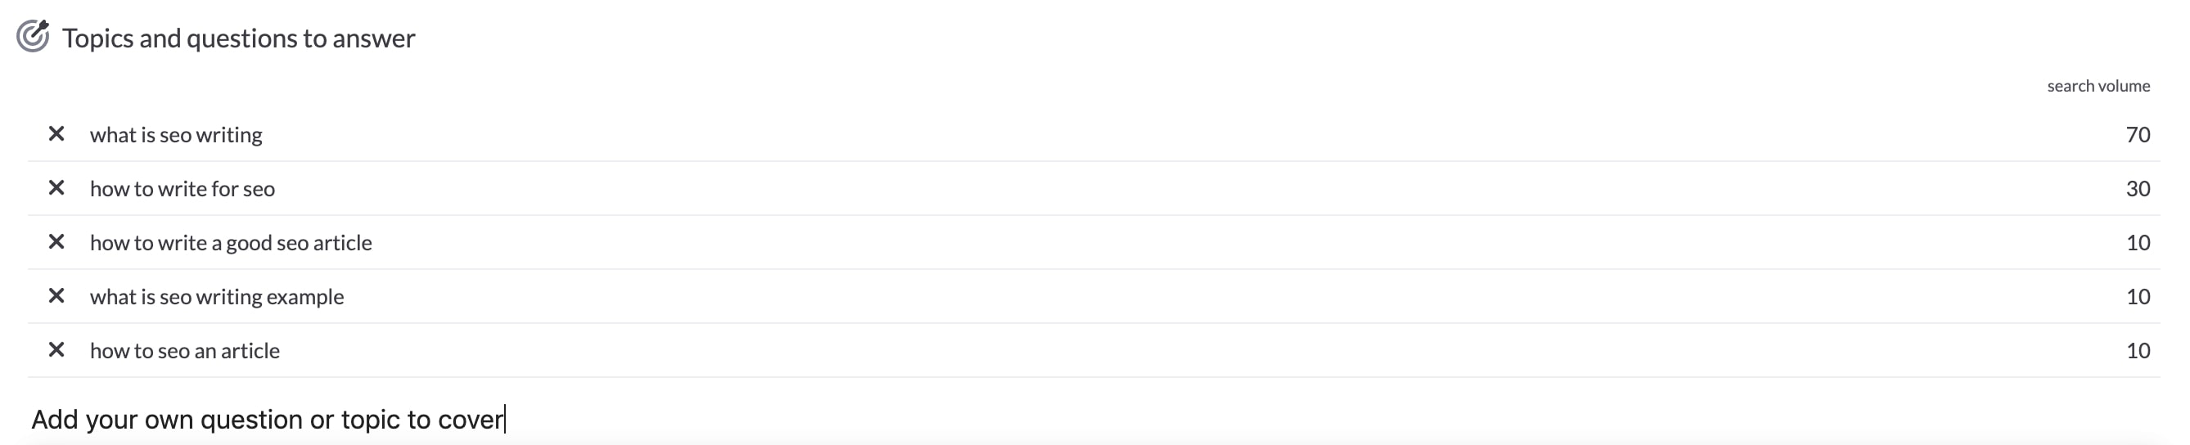Image resolution: width=2190 pixels, height=445 pixels.
Task: Select the 'how to seo an article' text
Action: tap(184, 351)
